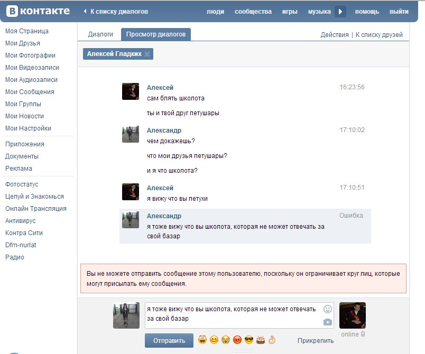This screenshot has width=425, height=354.
Task: Open the Действия actions menu
Action: tap(335, 35)
